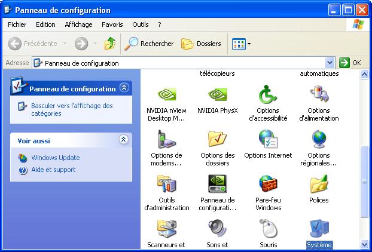The image size is (372, 252).
Task: Open the Edition menu
Action: point(45,24)
